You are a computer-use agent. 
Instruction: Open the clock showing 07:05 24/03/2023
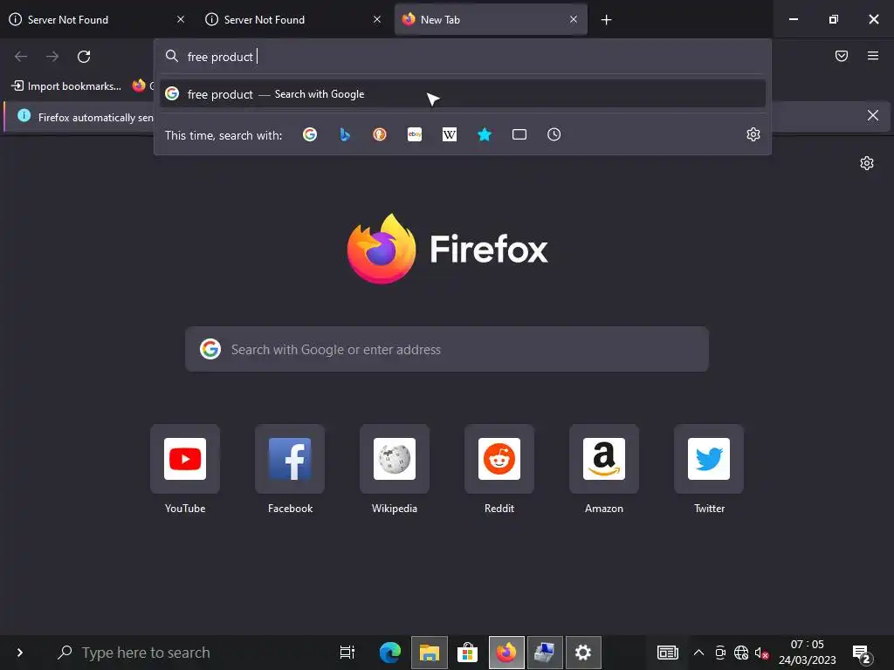807,653
